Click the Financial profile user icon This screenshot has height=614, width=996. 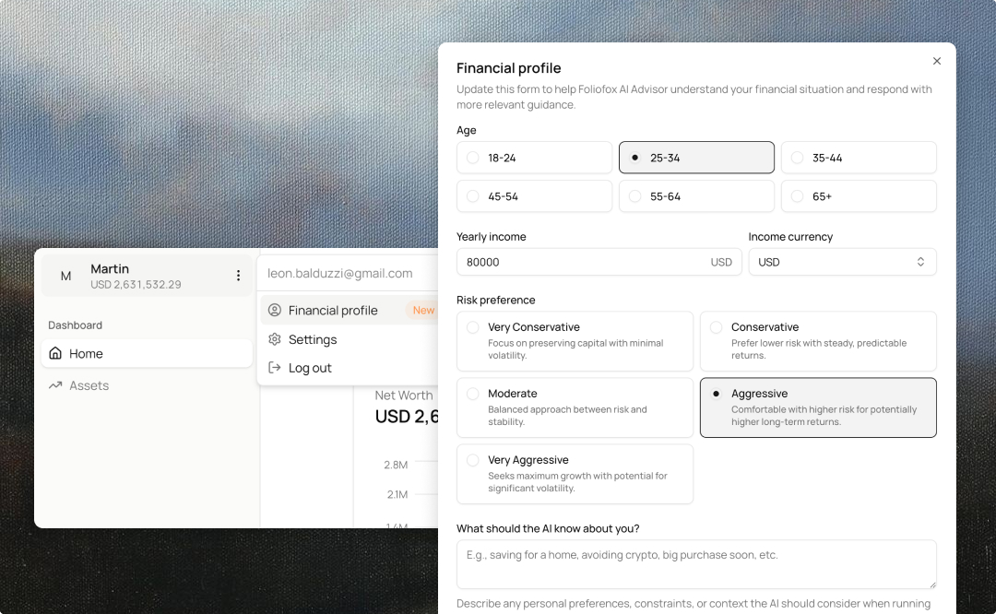click(x=274, y=310)
